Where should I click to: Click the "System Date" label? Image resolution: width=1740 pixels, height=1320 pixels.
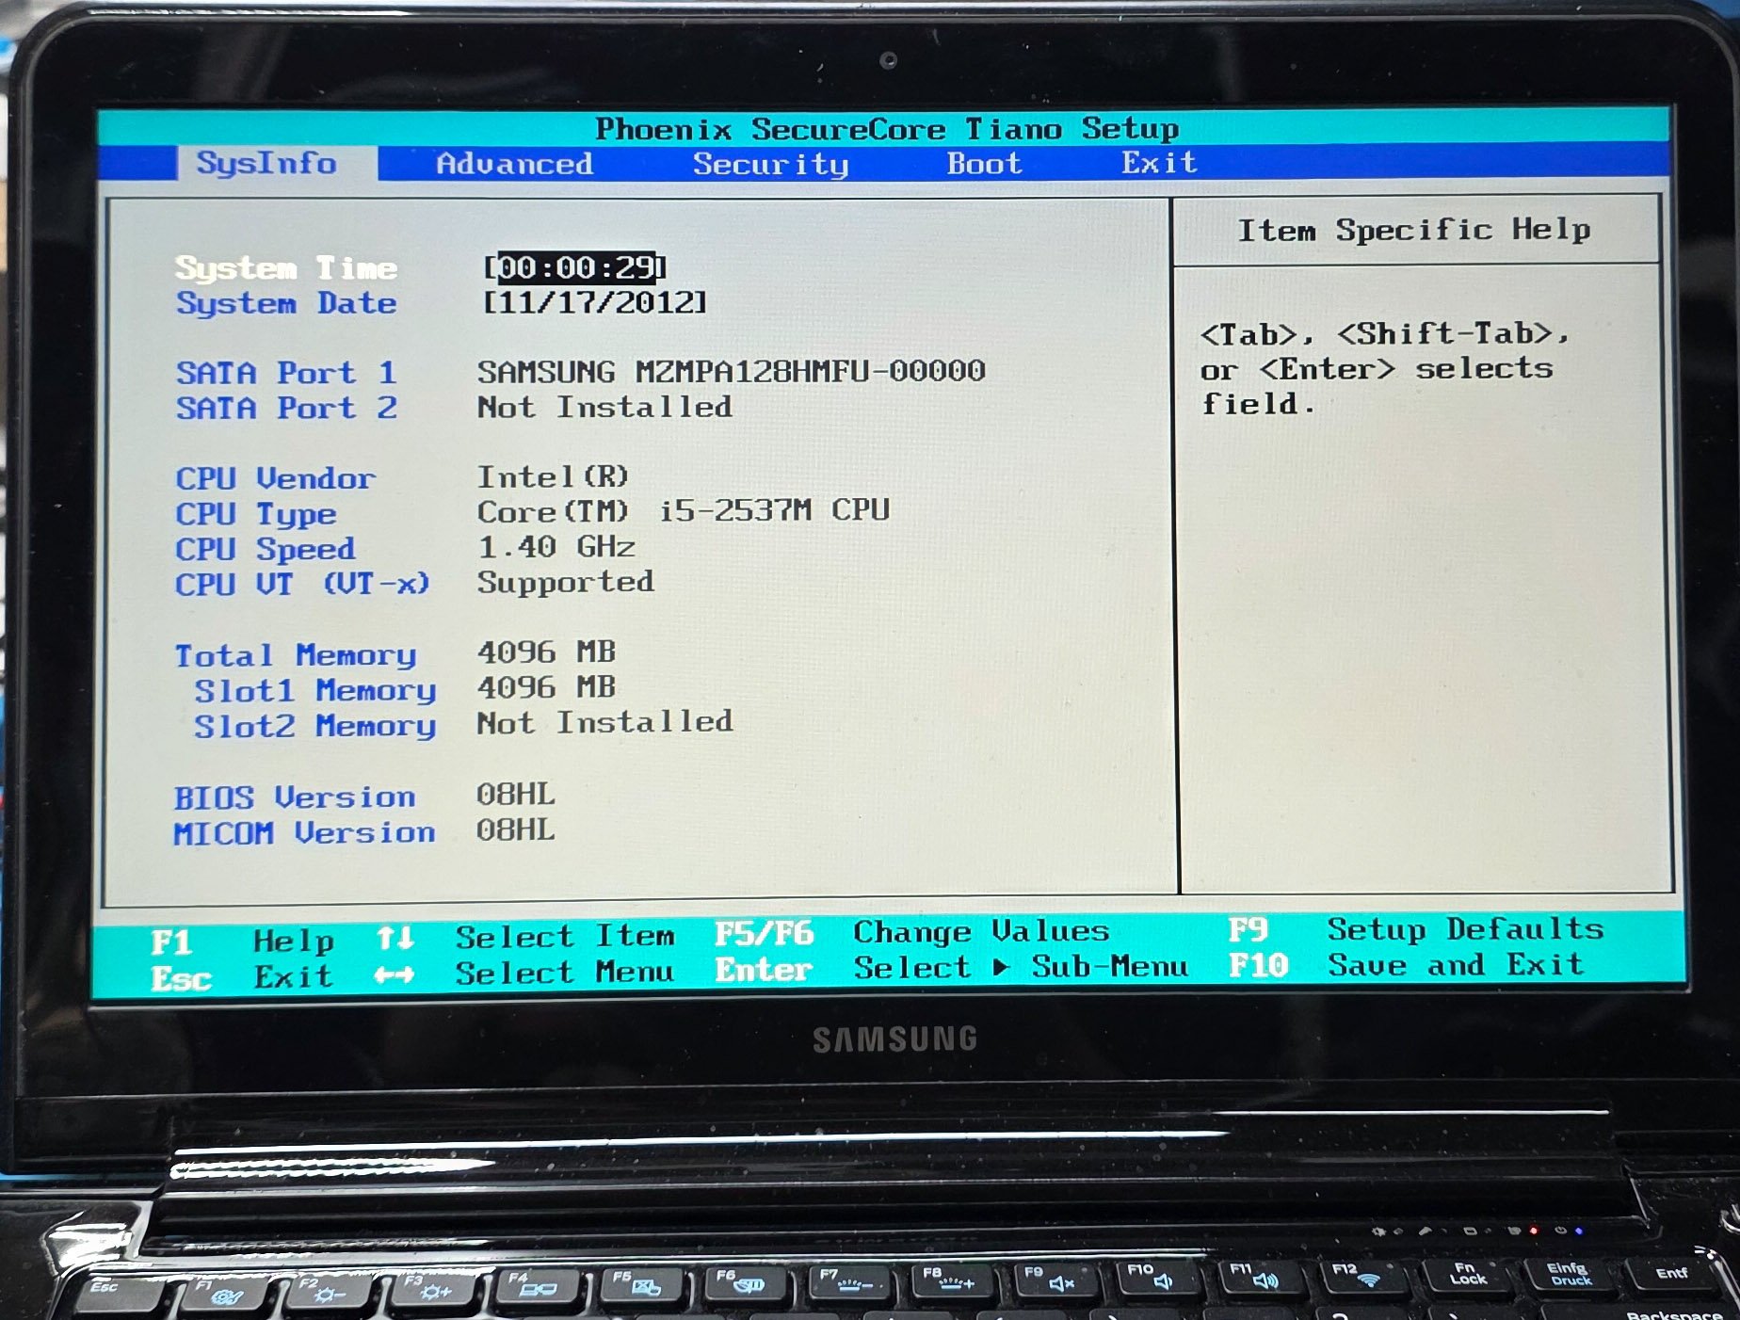[286, 303]
